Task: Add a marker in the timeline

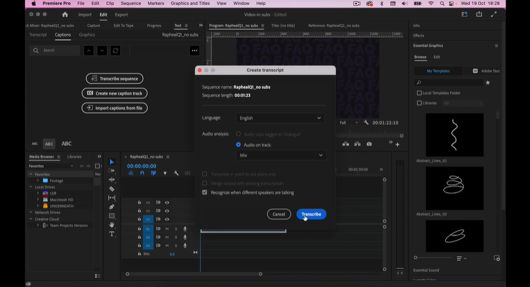Action: click(165, 173)
